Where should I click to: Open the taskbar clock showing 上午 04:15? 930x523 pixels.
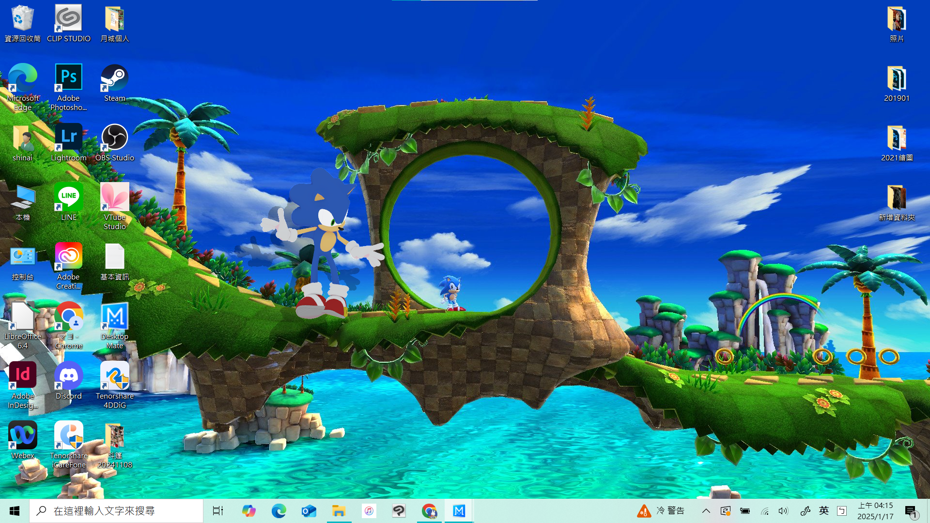point(875,511)
